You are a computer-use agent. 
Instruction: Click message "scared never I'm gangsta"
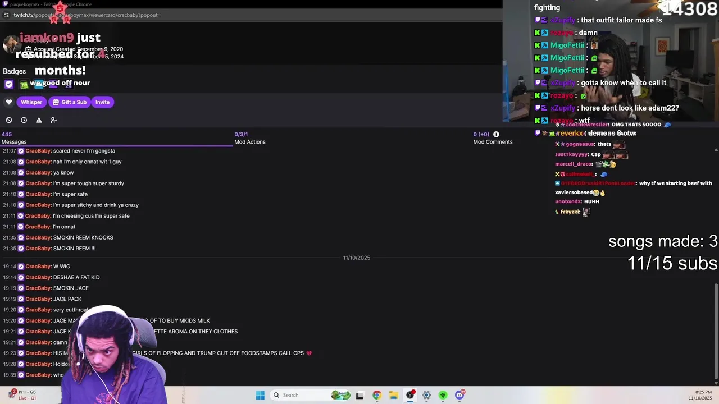tap(84, 151)
